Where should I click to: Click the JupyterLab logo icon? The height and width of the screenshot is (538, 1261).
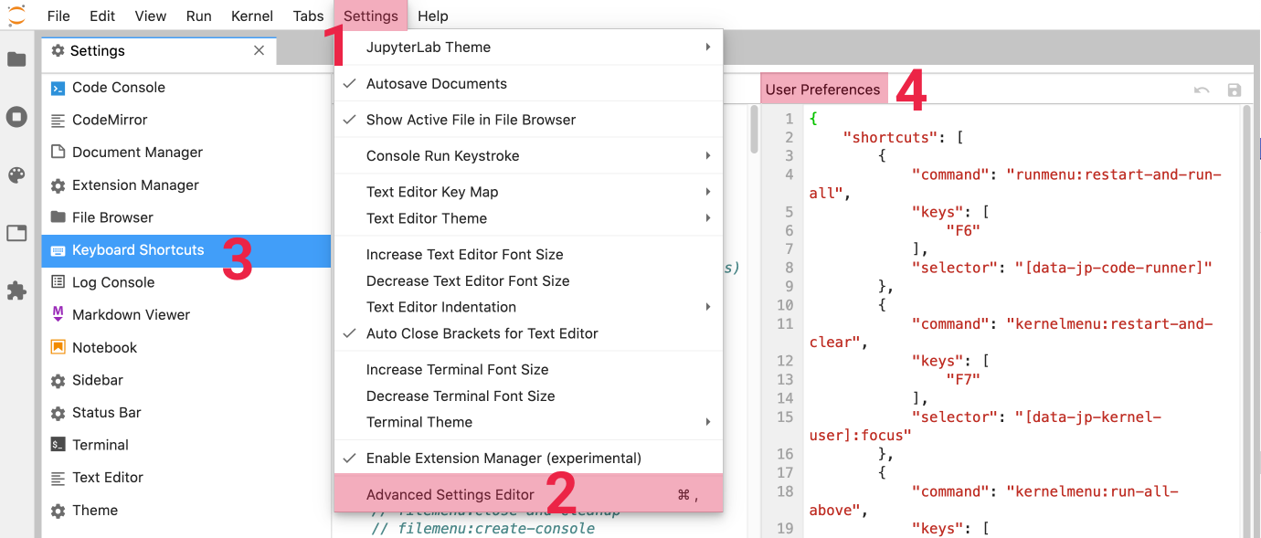point(16,16)
